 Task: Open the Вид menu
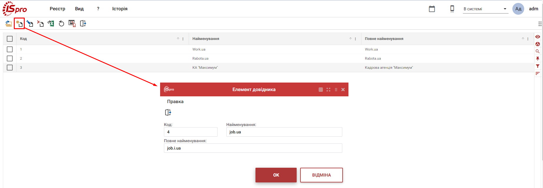click(x=79, y=9)
